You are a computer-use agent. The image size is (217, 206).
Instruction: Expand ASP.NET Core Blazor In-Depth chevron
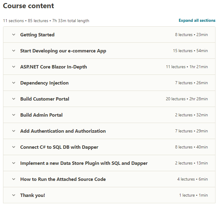tap(14, 67)
